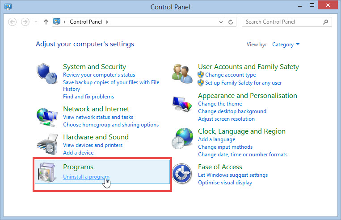
Task: Click the Network and Internet globe icon
Action: tap(47, 117)
